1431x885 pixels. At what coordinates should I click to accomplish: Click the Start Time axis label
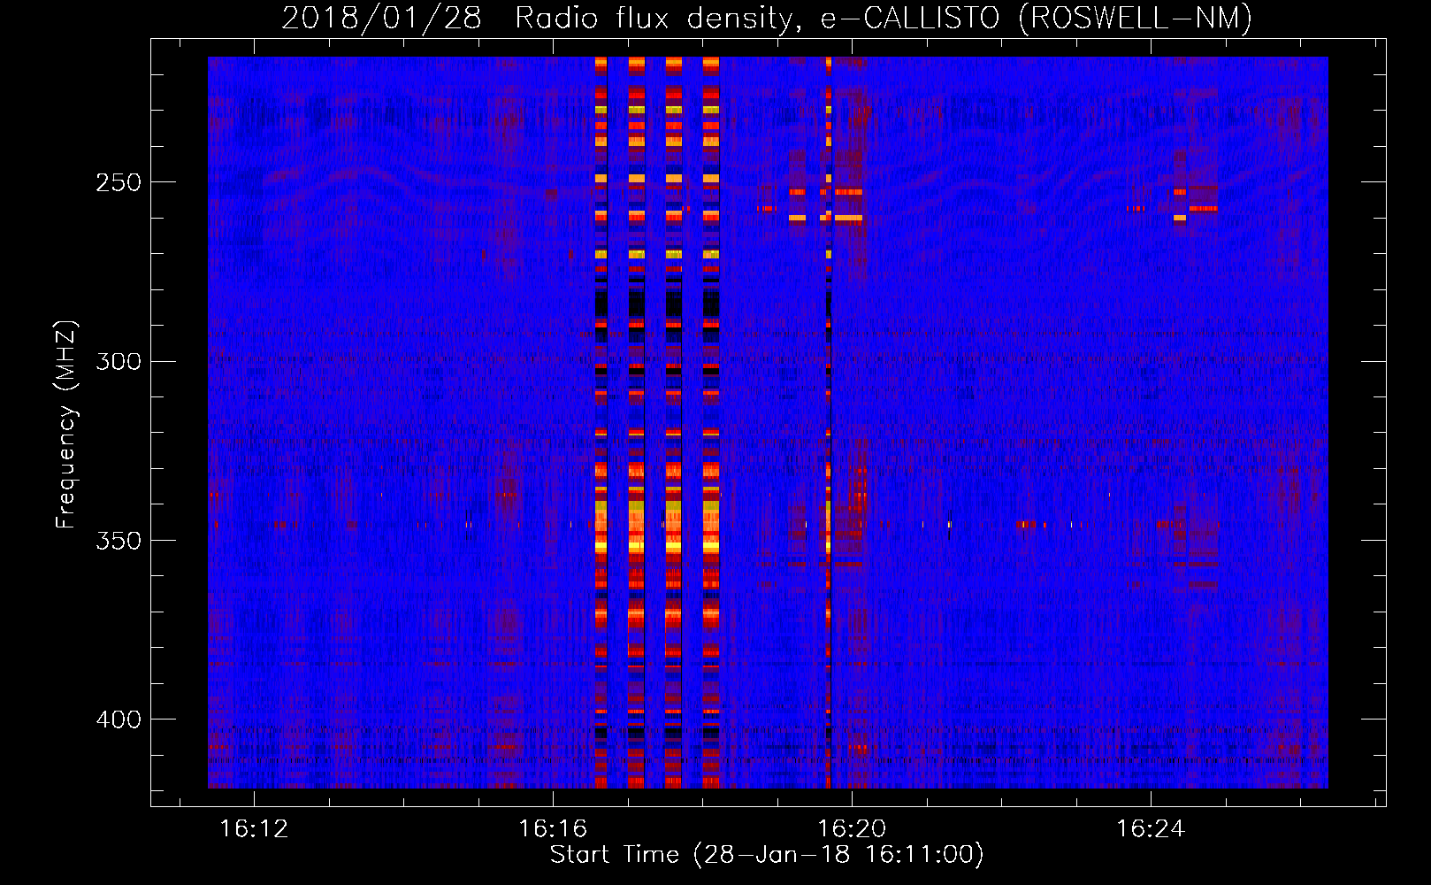click(767, 855)
